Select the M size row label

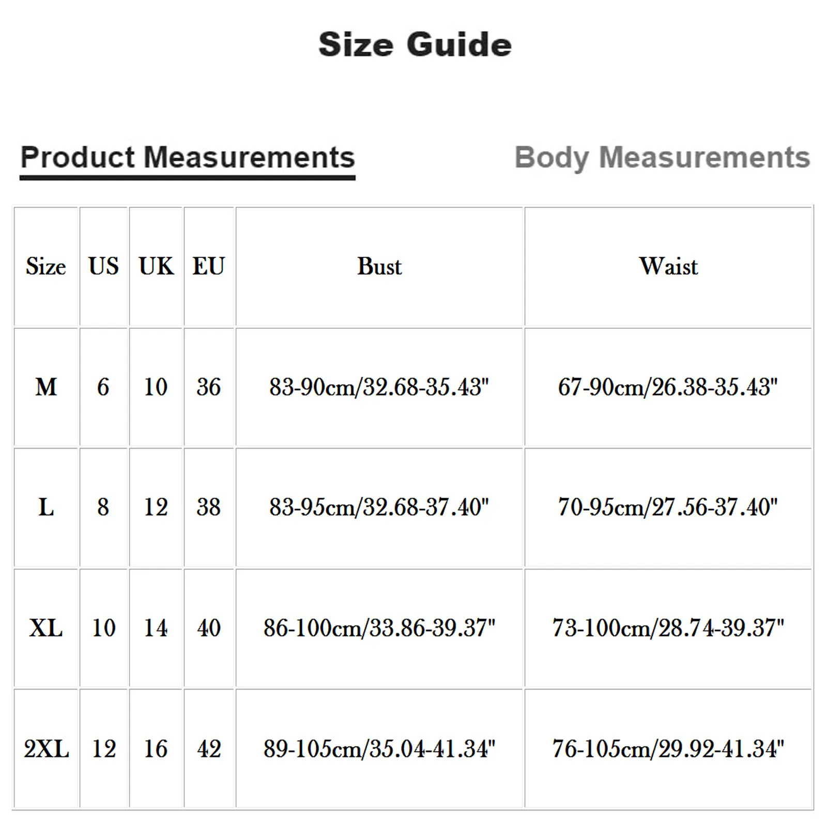(x=46, y=387)
